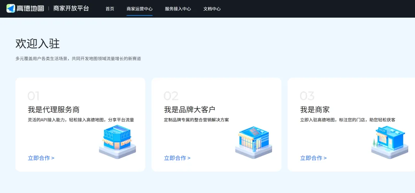Screen dimensions: 415x193
Task: Select the 商家运营中心 tab
Action: [139, 9]
